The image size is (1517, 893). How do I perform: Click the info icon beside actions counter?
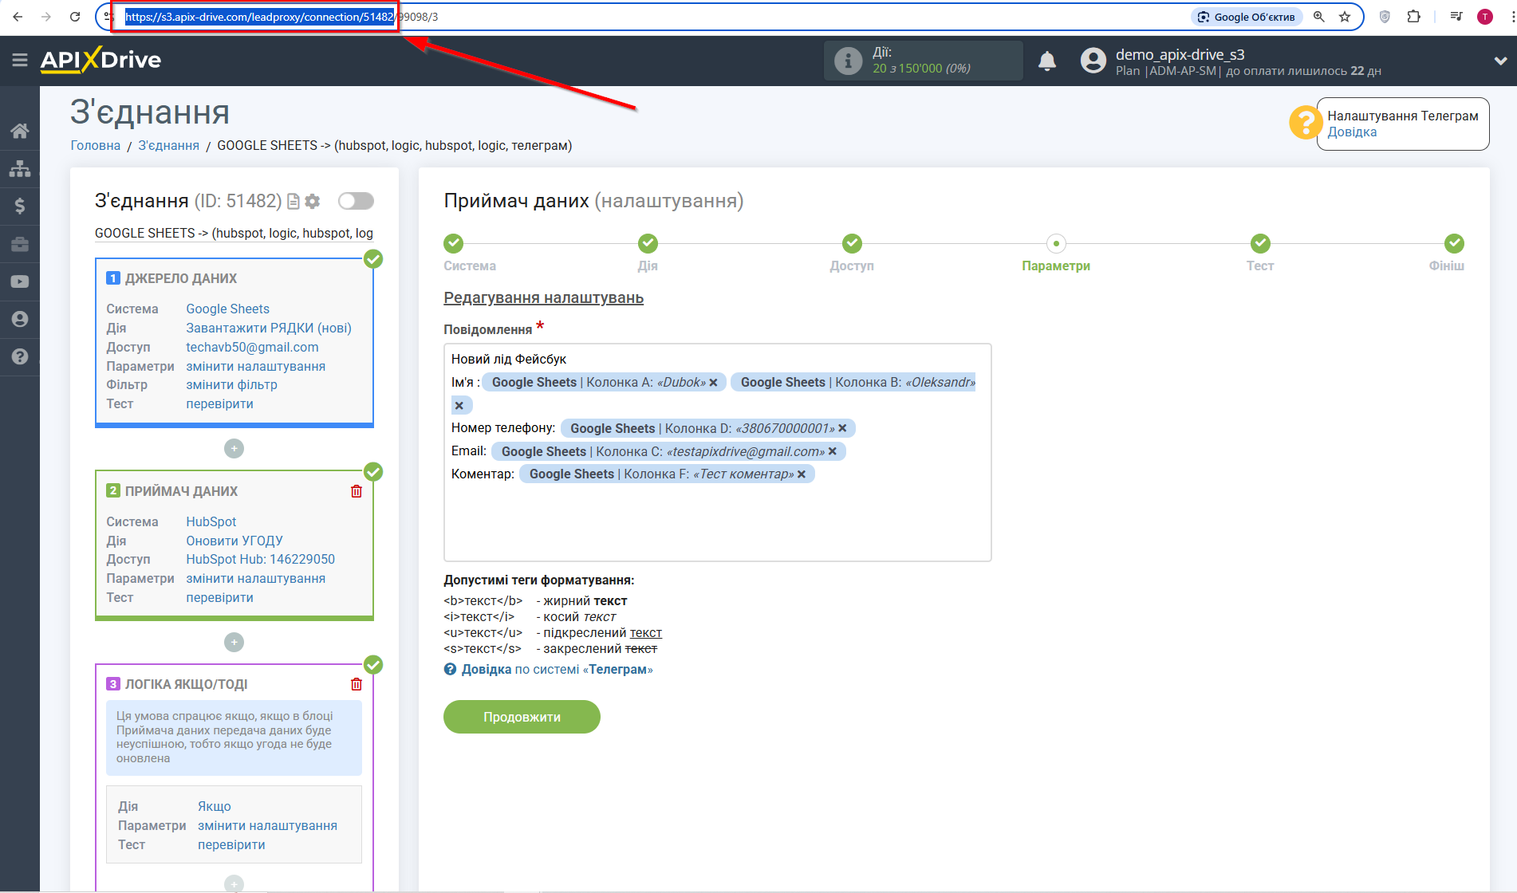(x=848, y=61)
